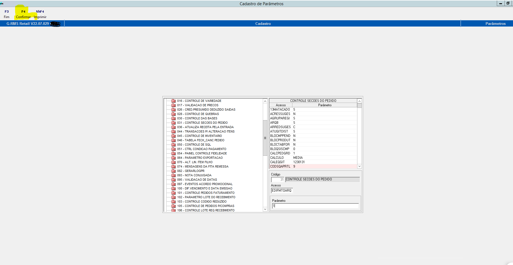Click the Parâmetro value input field
This screenshot has width=513, height=265.
[x=315, y=206]
